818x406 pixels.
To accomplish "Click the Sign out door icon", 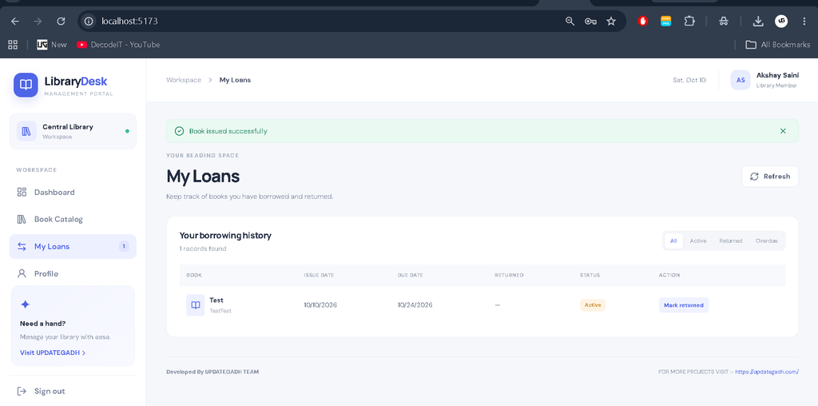I will [22, 391].
